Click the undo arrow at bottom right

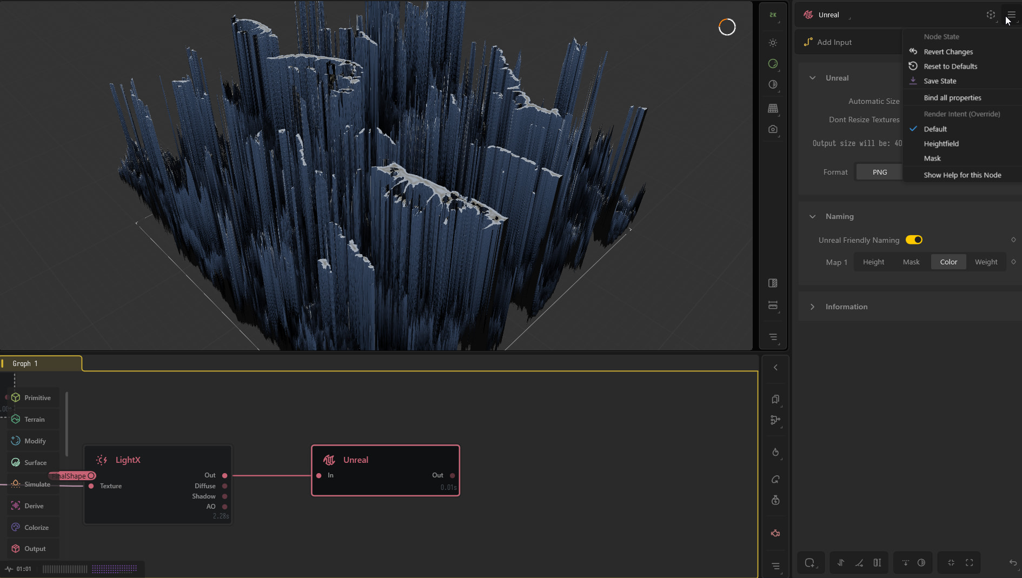coord(1012,563)
